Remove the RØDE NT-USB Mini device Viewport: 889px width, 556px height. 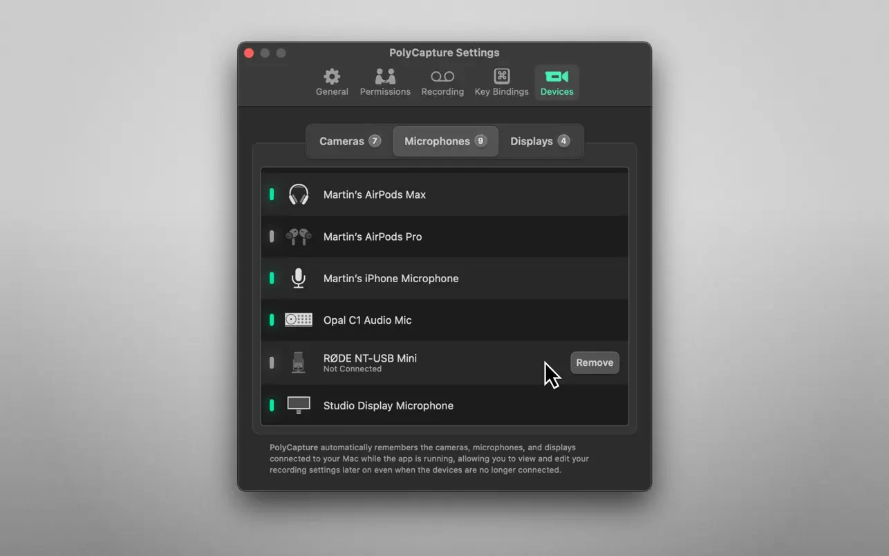tap(595, 362)
